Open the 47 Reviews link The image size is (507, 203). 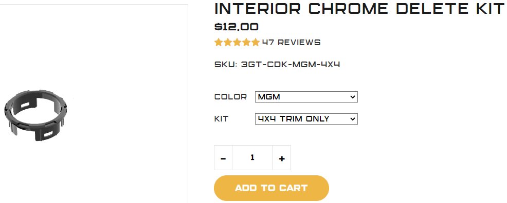(291, 42)
